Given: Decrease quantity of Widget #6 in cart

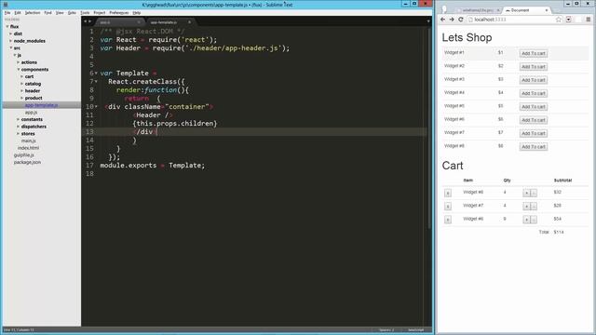Looking at the screenshot, I should click(x=534, y=220).
